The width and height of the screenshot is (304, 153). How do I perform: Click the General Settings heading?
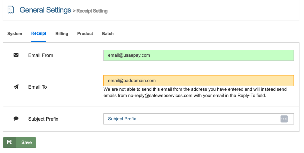tap(45, 10)
